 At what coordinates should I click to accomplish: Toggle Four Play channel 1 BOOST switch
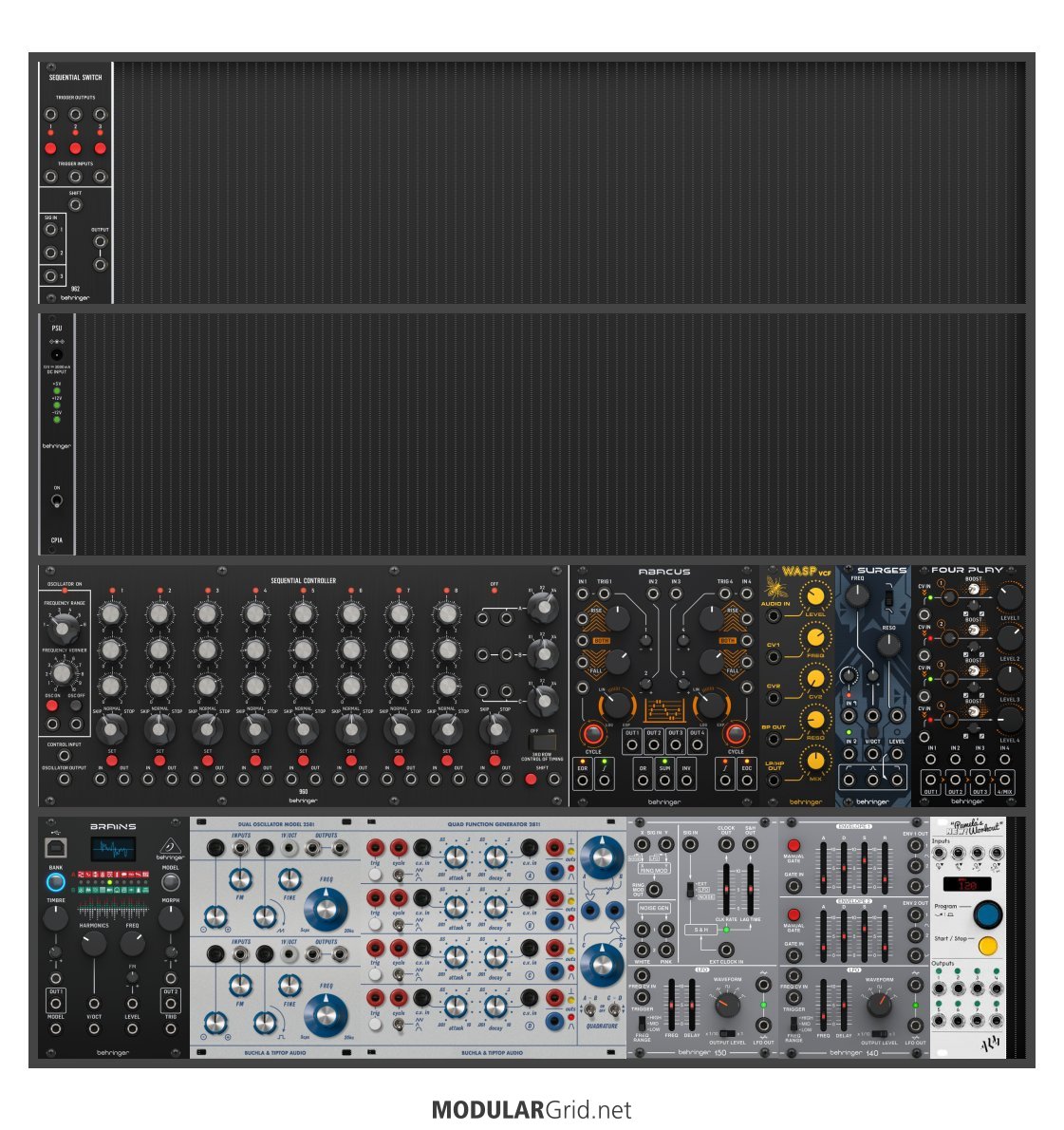pos(973,590)
